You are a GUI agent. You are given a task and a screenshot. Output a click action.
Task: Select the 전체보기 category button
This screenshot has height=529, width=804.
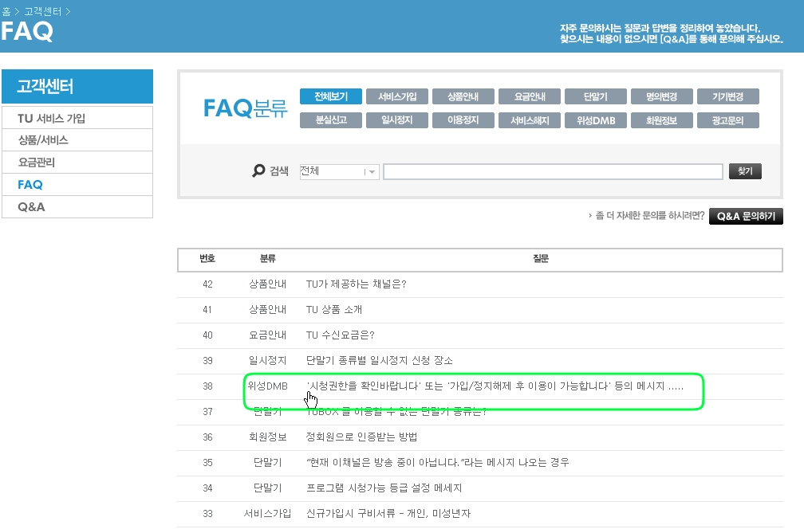point(331,96)
